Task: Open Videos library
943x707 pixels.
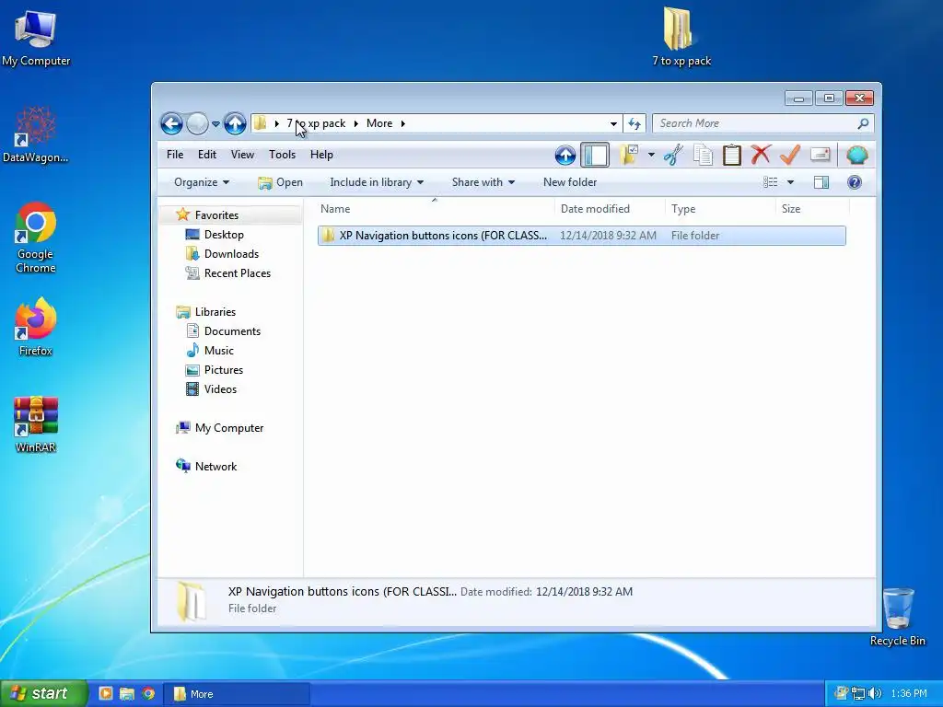Action: pyautogui.click(x=220, y=389)
